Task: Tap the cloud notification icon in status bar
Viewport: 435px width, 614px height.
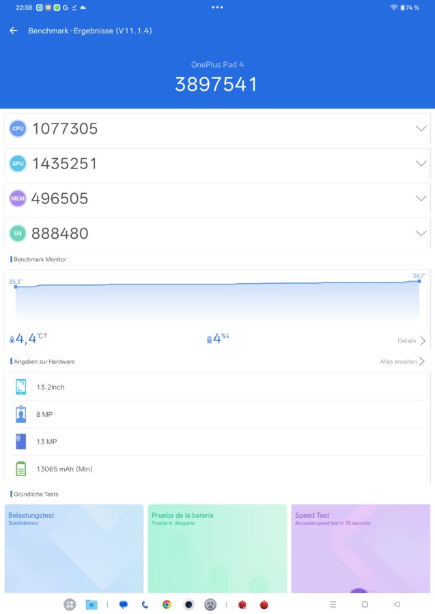Action: (x=83, y=8)
